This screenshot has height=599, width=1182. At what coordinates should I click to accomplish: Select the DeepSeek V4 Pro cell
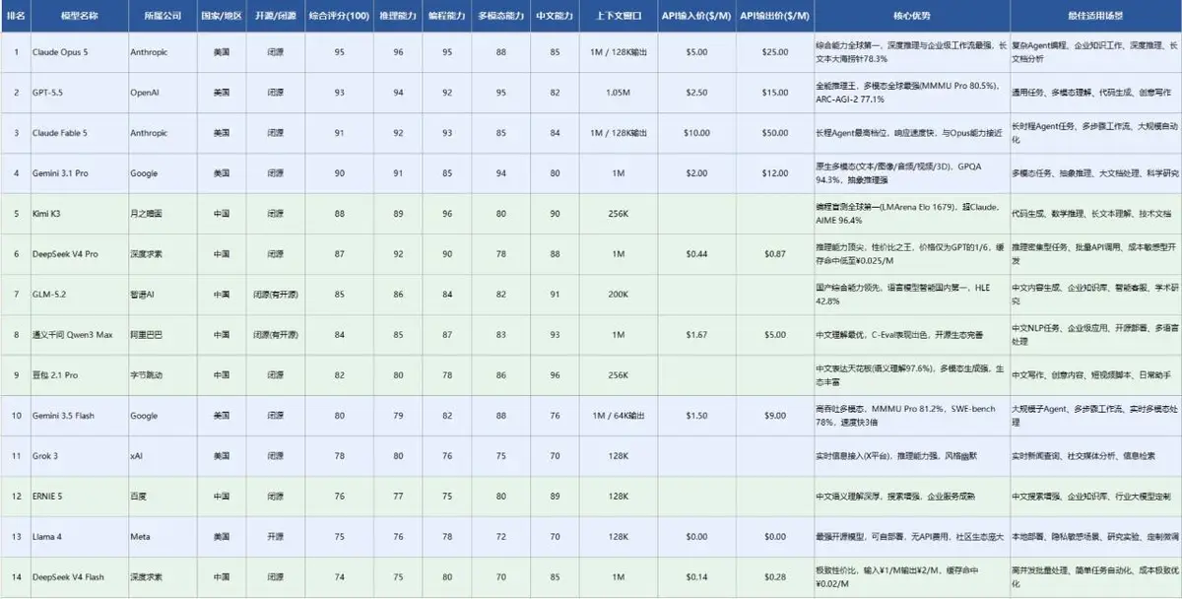[x=79, y=254]
